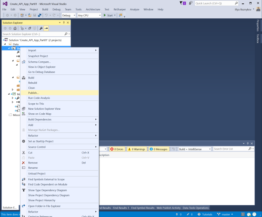Viewport: 262px width, 217px height.
Task: Click Show on Code Map icon
Action: [x=24, y=114]
